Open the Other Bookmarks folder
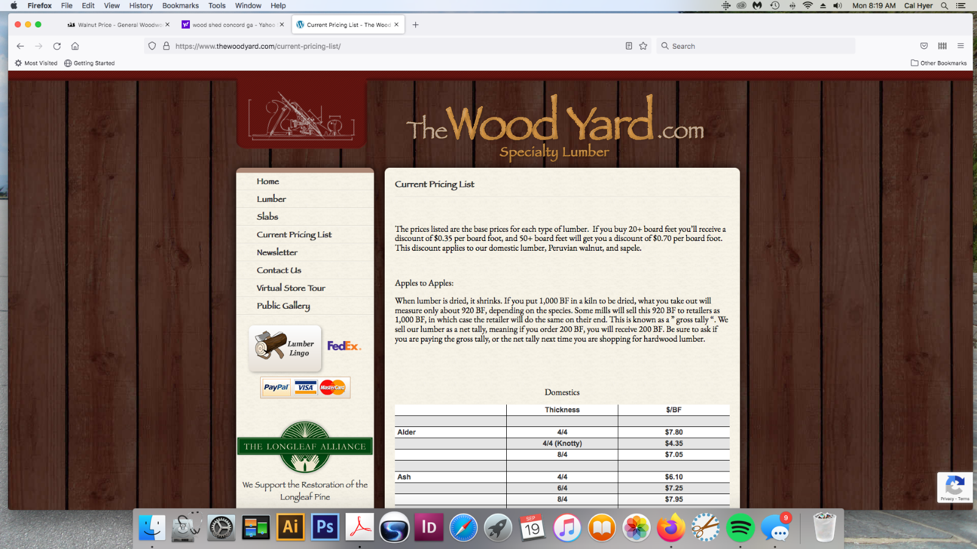The width and height of the screenshot is (977, 549). coord(939,63)
